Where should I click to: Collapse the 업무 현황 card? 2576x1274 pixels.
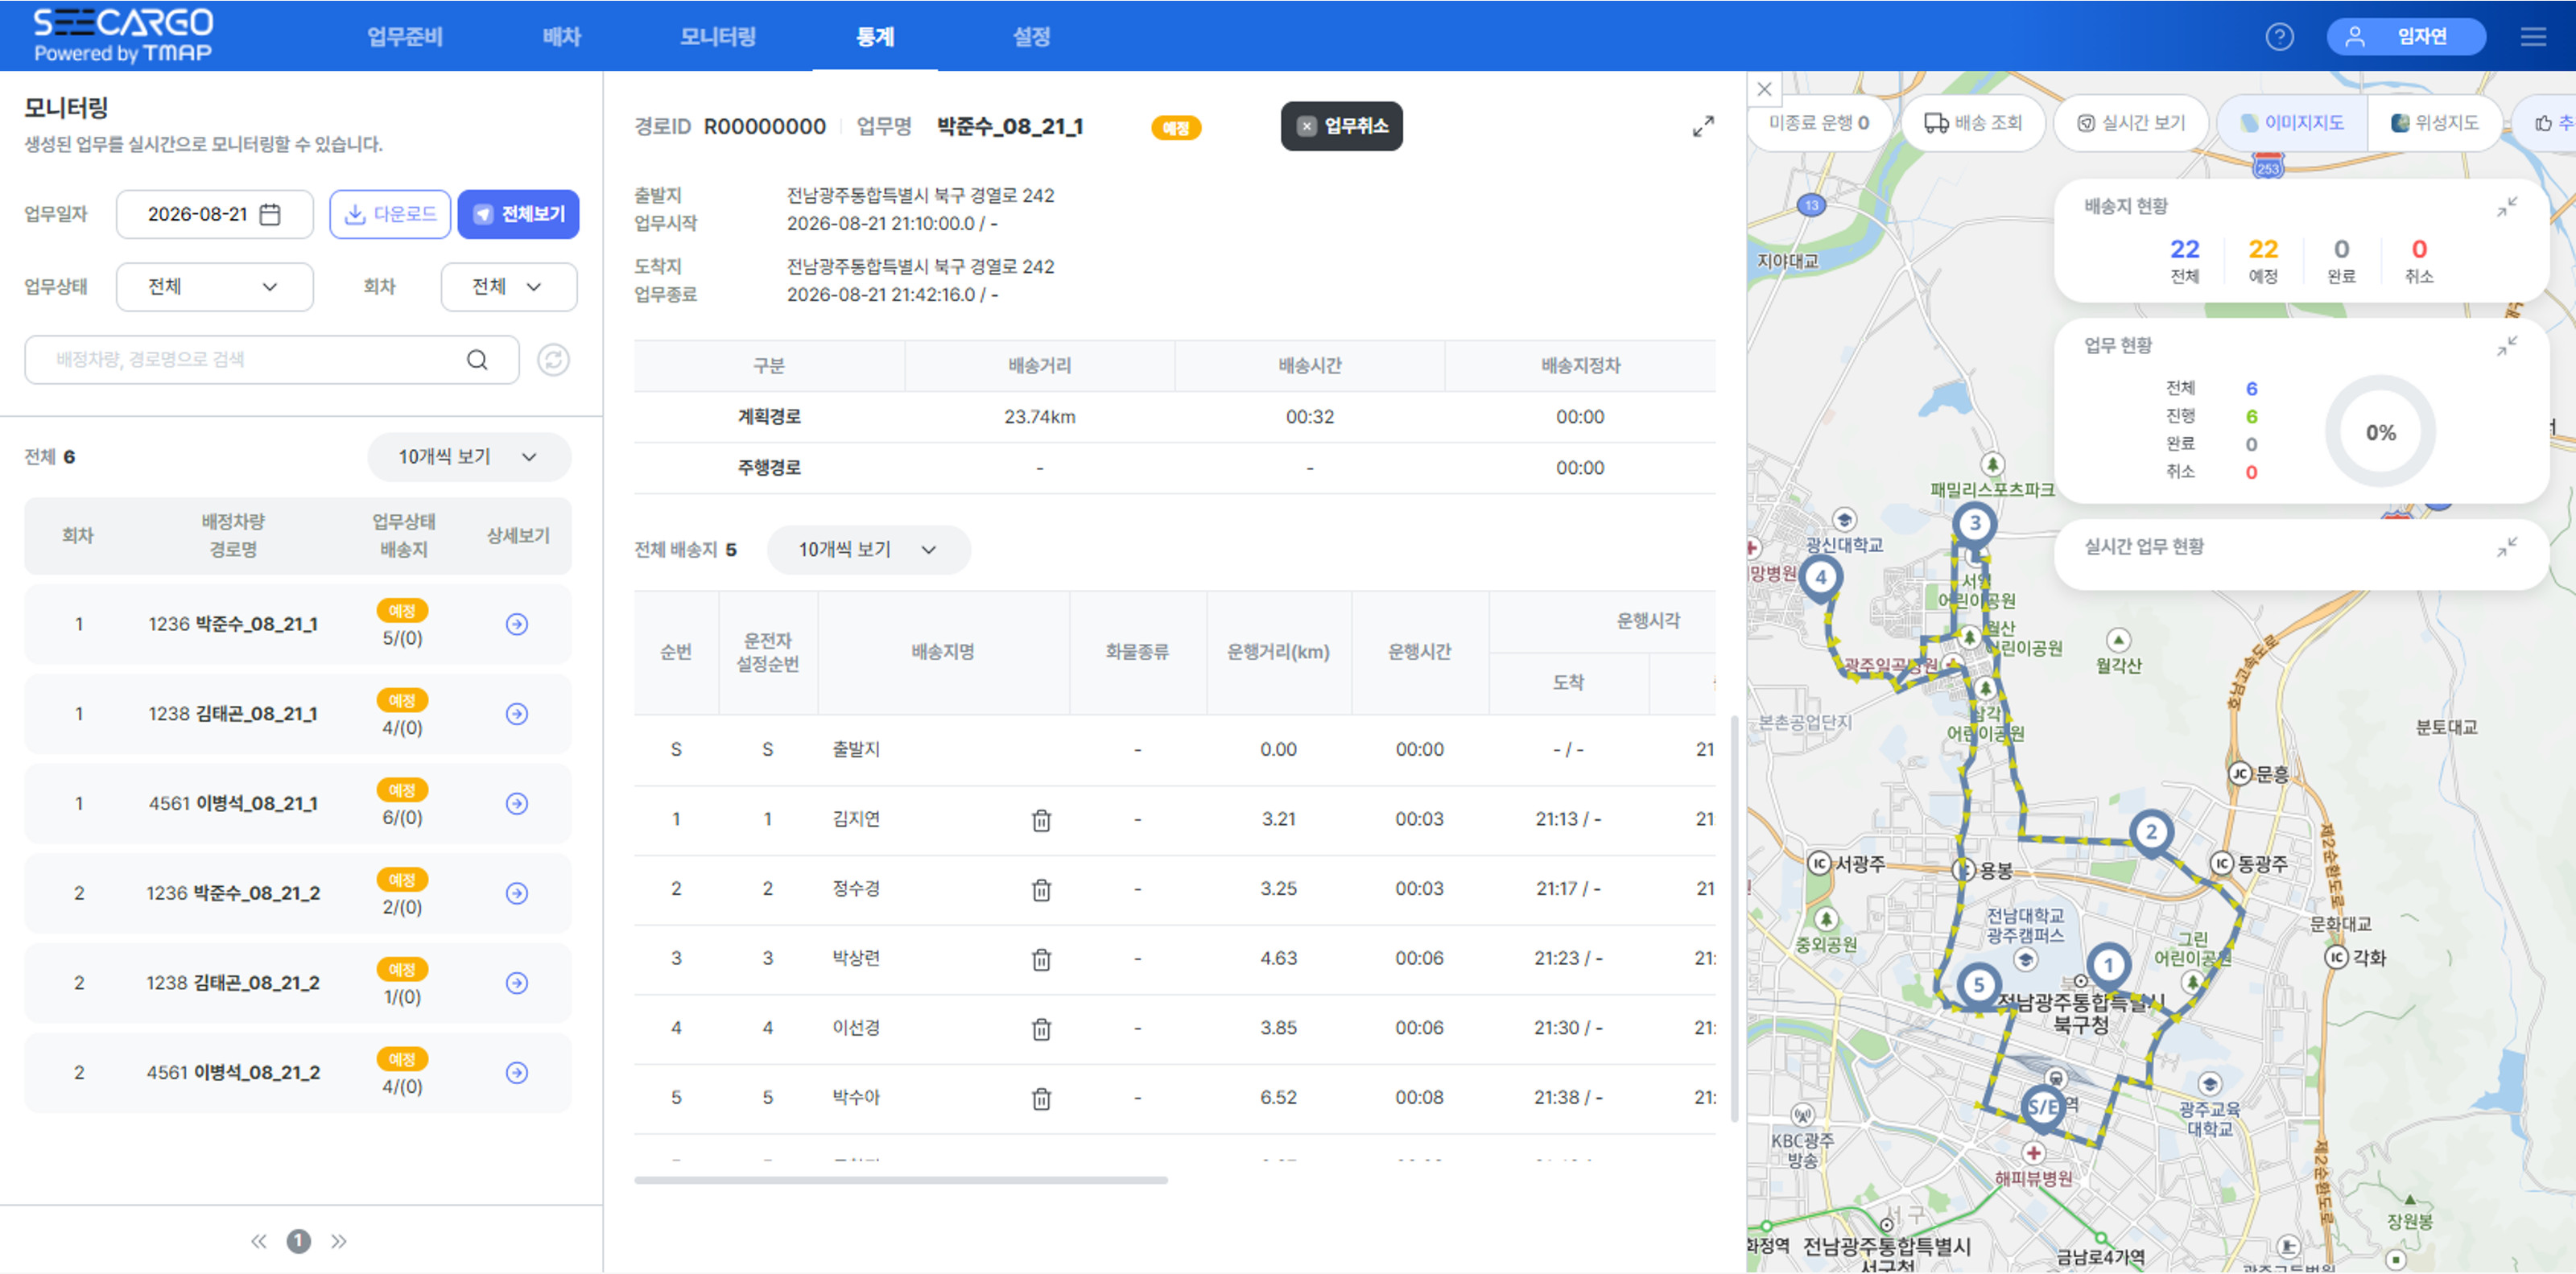coord(2506,346)
